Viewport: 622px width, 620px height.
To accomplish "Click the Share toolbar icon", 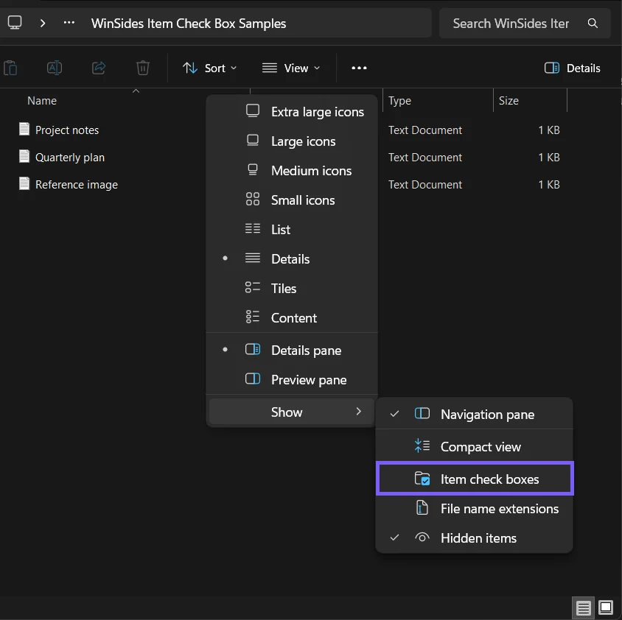I will coord(98,68).
